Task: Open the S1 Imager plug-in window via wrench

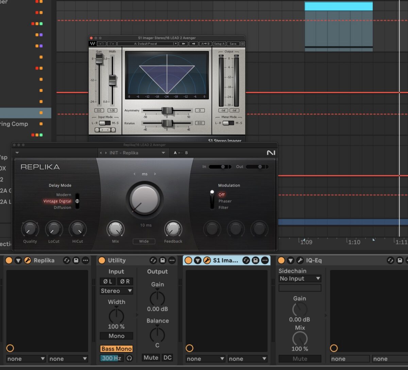Action: coord(207,260)
